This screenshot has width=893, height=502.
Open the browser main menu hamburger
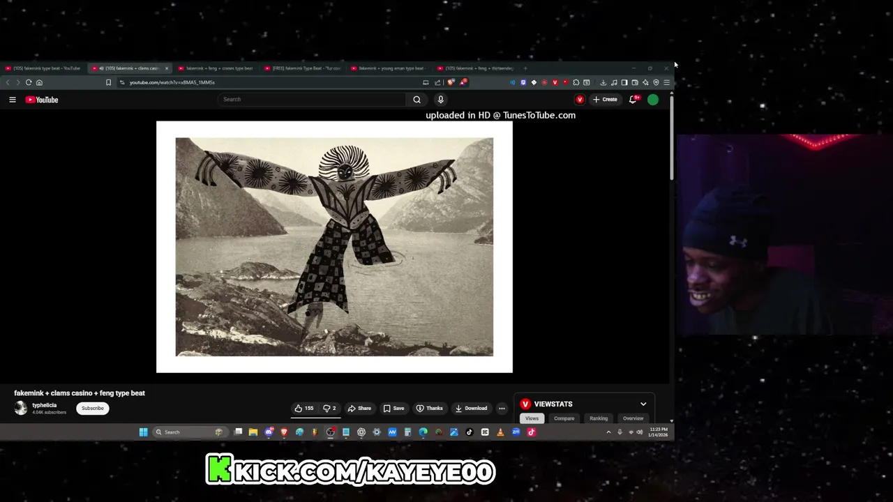tap(666, 82)
